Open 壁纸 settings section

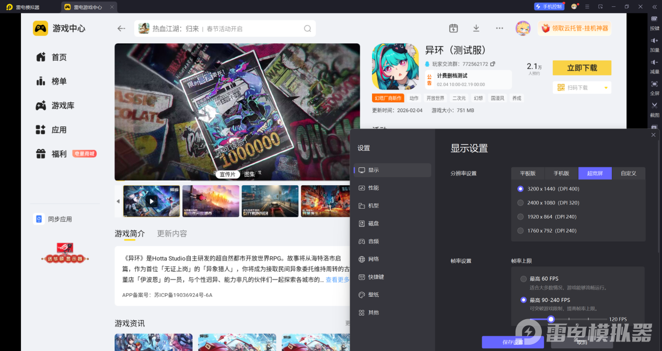392,295
